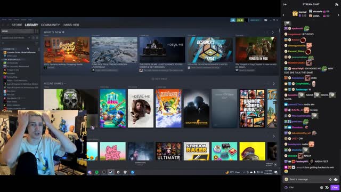The width and height of the screenshot is (341, 192).
Task: Open the Stream Racer game tile
Action: click(197, 151)
